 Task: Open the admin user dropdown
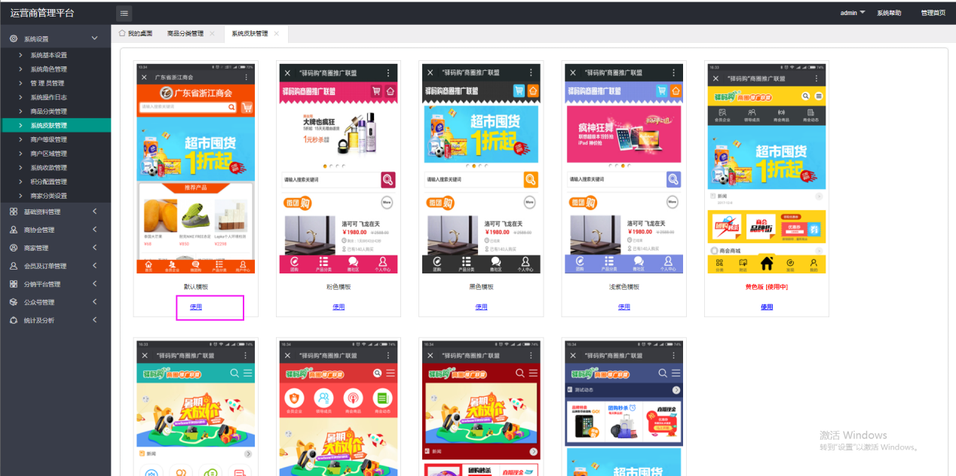tap(853, 13)
